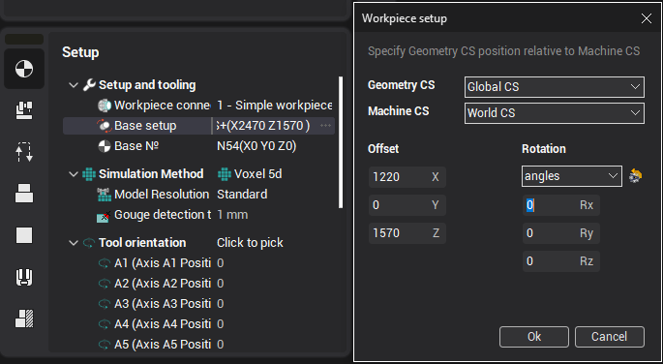Click the wrench icon beside Setup and tooling
This screenshot has width=663, height=364.
[89, 85]
